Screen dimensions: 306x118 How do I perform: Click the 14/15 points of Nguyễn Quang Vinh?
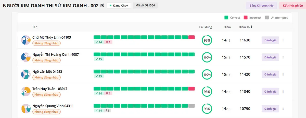[226, 109]
